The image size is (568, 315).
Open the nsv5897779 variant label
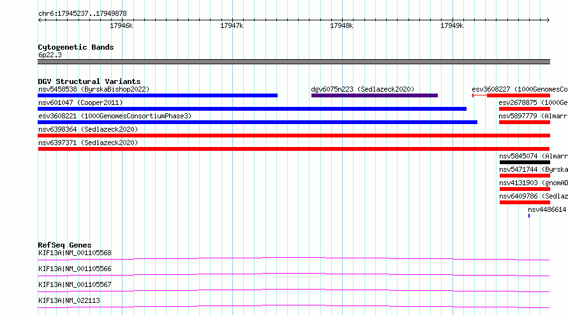(534, 116)
